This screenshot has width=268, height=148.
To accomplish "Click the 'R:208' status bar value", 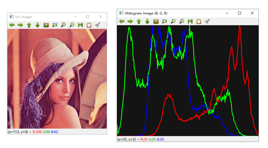I will click(x=37, y=132).
